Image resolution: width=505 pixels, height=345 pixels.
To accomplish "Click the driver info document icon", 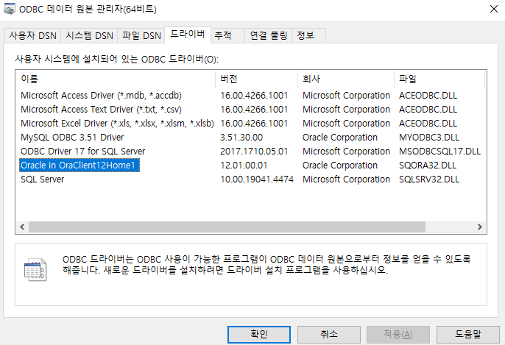I will (x=35, y=270).
